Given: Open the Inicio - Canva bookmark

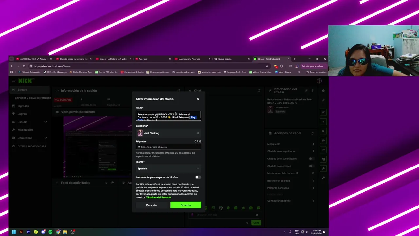Looking at the screenshot, I should (x=283, y=72).
